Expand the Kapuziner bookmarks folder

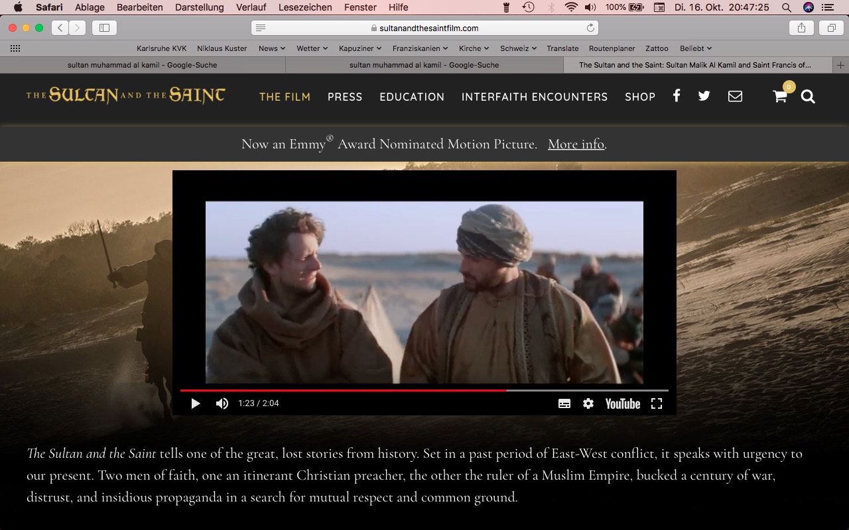[360, 48]
